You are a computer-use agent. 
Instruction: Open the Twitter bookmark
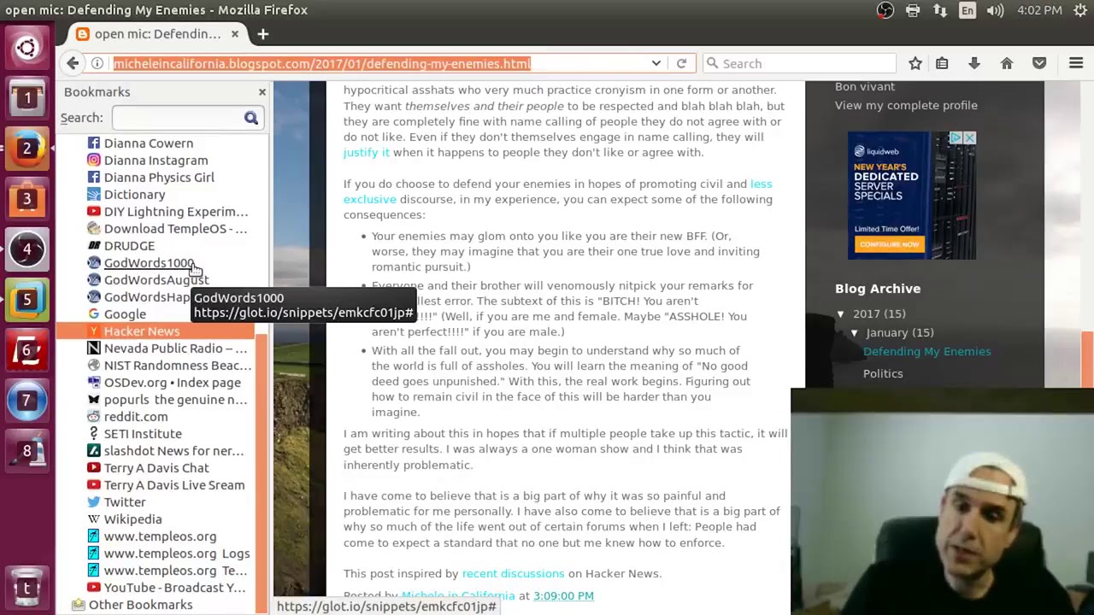(x=125, y=501)
